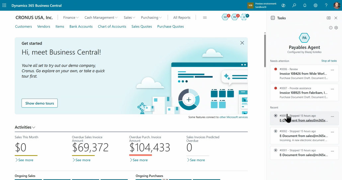Go to Items
The width and height of the screenshot is (342, 180).
coord(60,26)
